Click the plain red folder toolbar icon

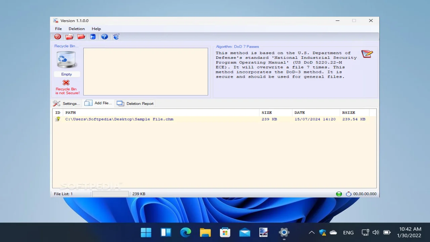(x=81, y=37)
